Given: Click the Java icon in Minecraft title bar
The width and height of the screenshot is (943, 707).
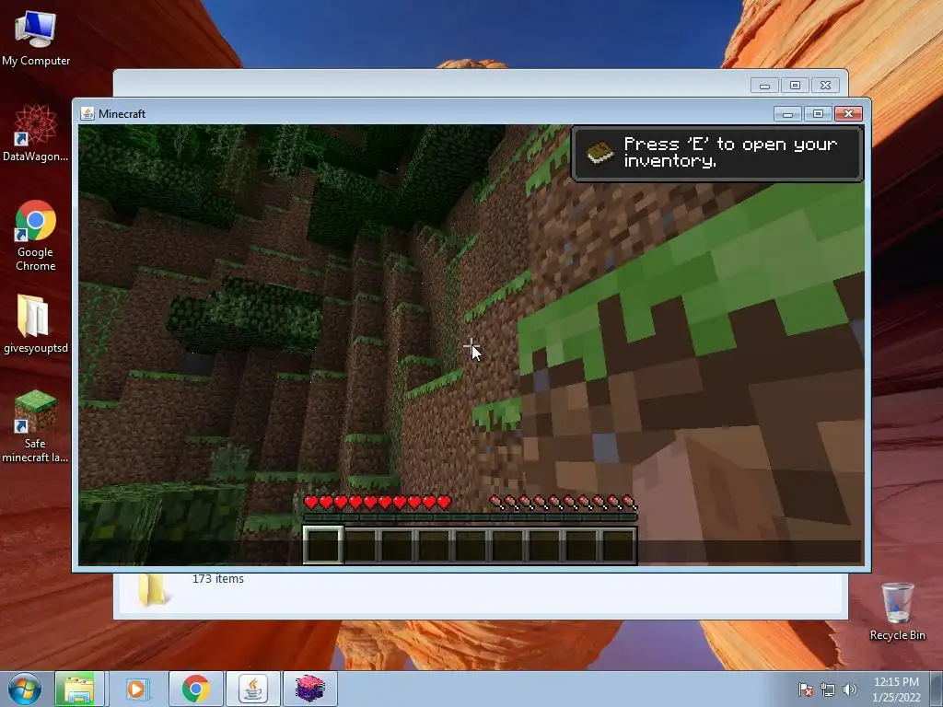Looking at the screenshot, I should click(x=87, y=113).
